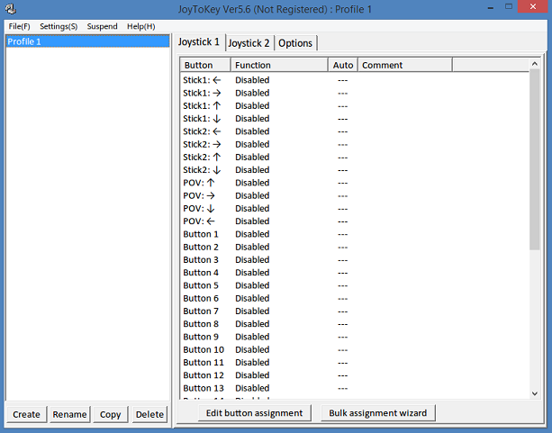Select the Stick1 down arrow row
This screenshot has width=552, height=433.
(355, 119)
